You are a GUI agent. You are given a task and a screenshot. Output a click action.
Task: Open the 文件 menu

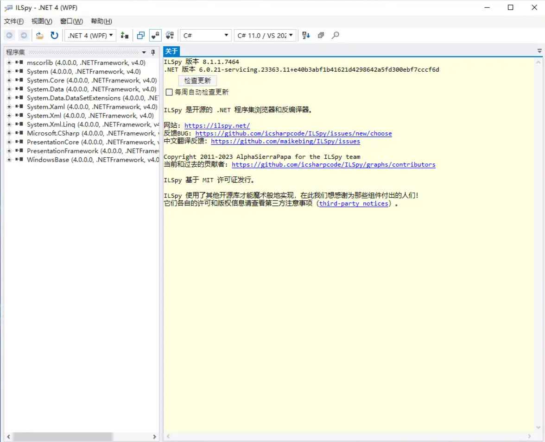[x=13, y=21]
